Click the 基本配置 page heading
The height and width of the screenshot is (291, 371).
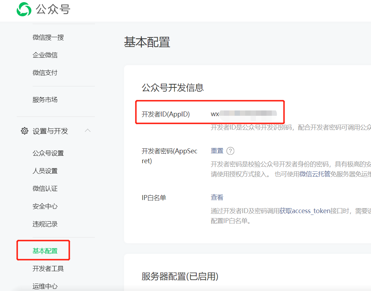point(147,42)
